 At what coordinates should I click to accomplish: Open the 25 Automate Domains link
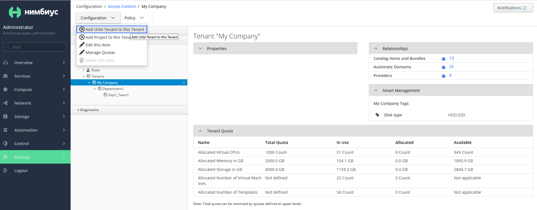[x=451, y=67]
